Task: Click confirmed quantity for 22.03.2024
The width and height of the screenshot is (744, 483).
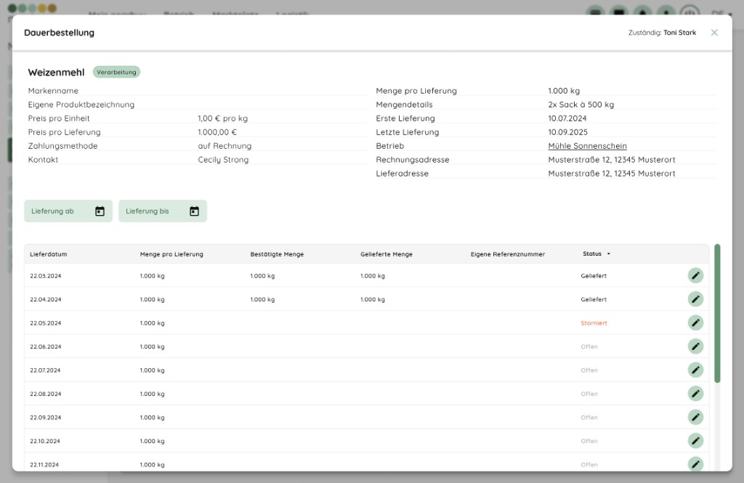Action: (262, 276)
